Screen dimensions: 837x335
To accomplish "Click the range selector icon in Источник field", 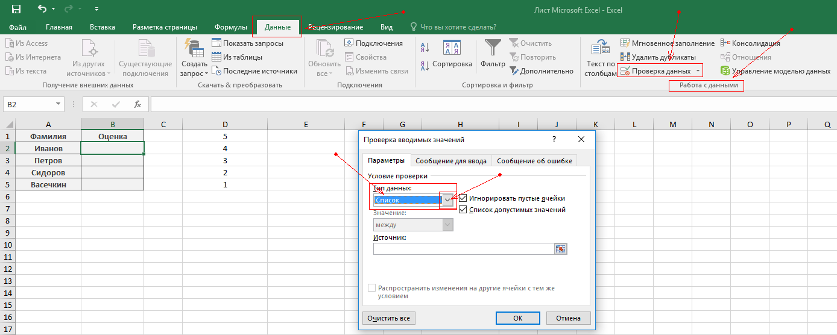I will tap(561, 249).
